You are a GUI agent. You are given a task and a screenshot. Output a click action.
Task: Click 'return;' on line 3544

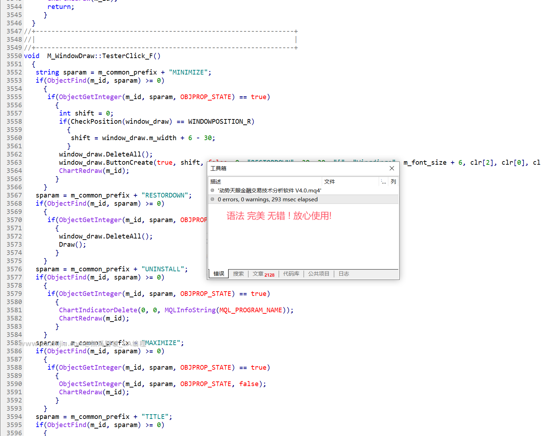[x=61, y=7]
